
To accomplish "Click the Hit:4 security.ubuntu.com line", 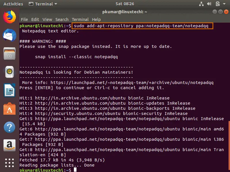I will [103, 114].
